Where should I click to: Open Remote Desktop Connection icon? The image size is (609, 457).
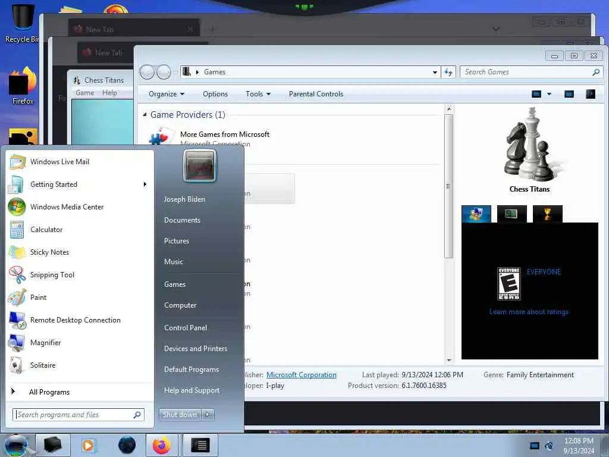click(x=17, y=320)
